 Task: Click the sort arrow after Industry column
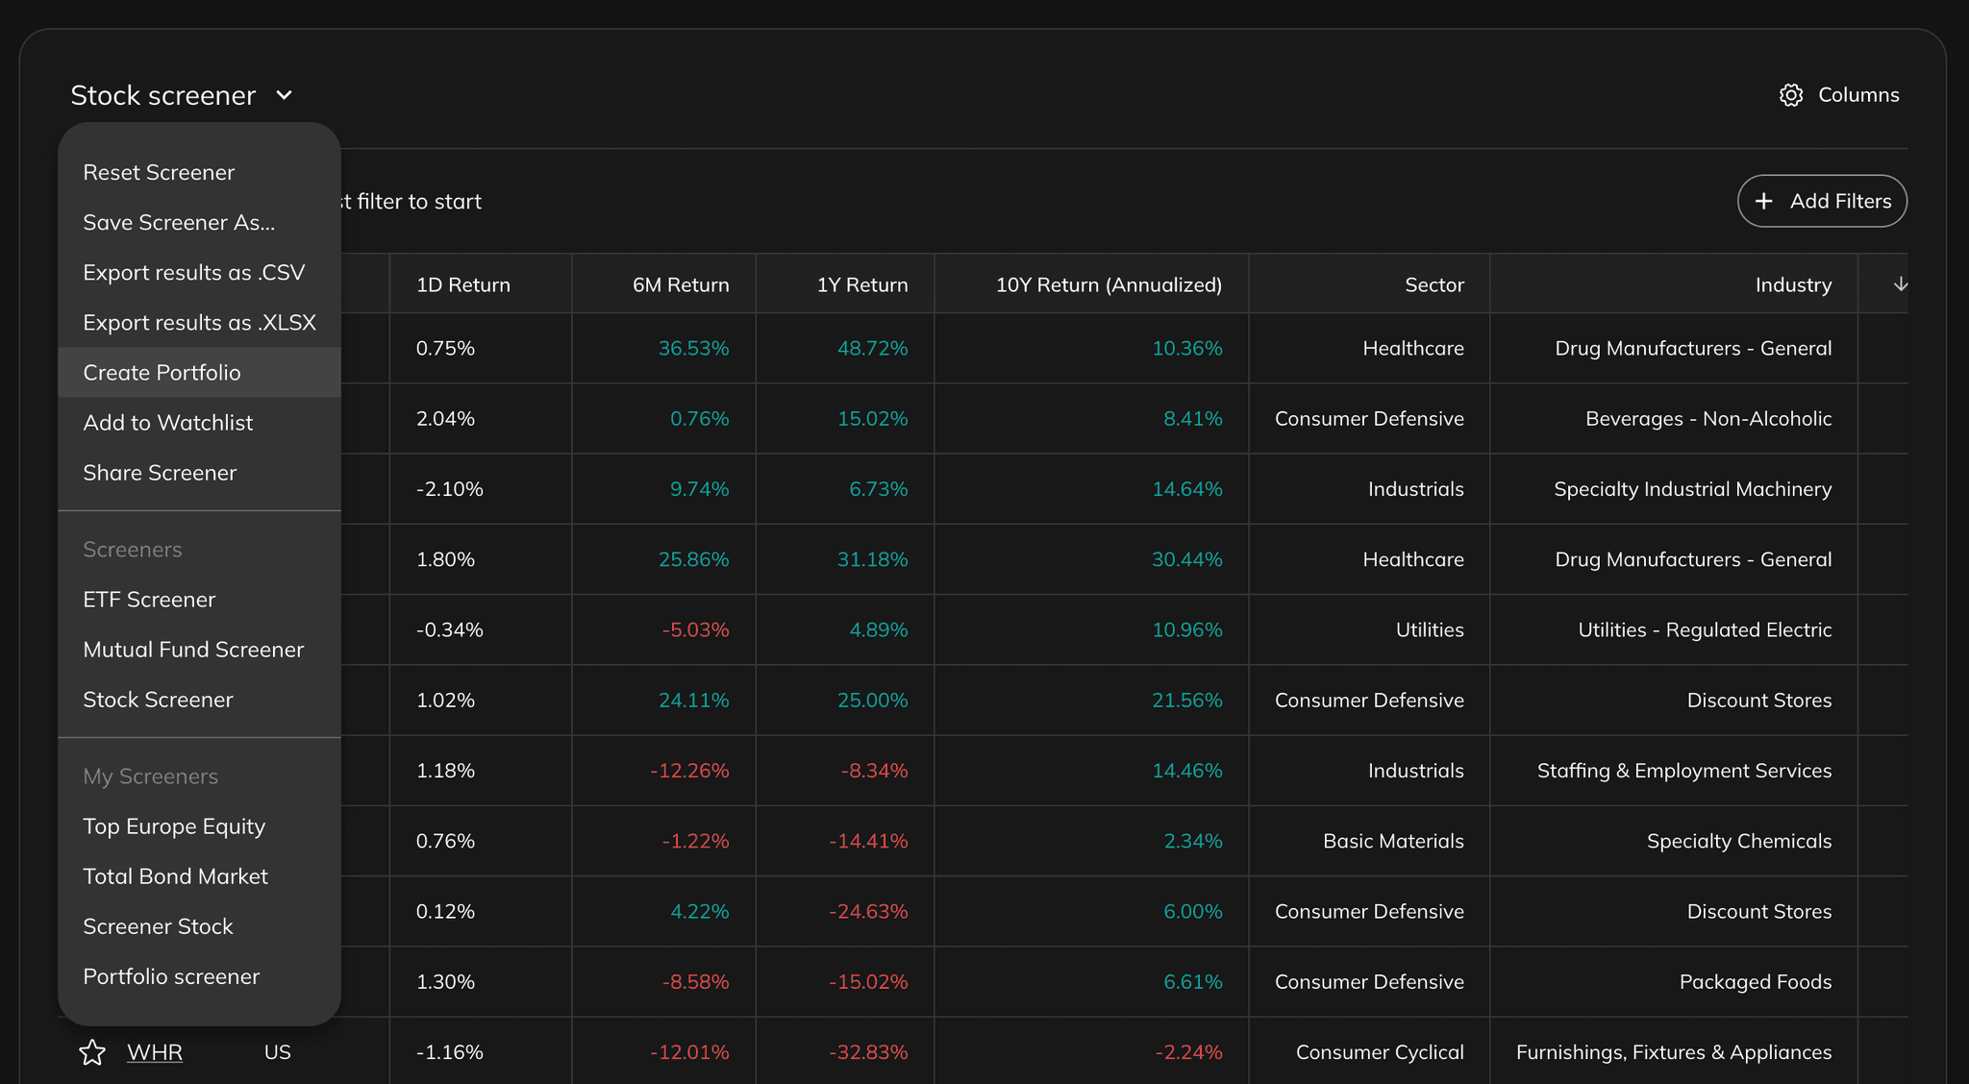pos(1900,284)
